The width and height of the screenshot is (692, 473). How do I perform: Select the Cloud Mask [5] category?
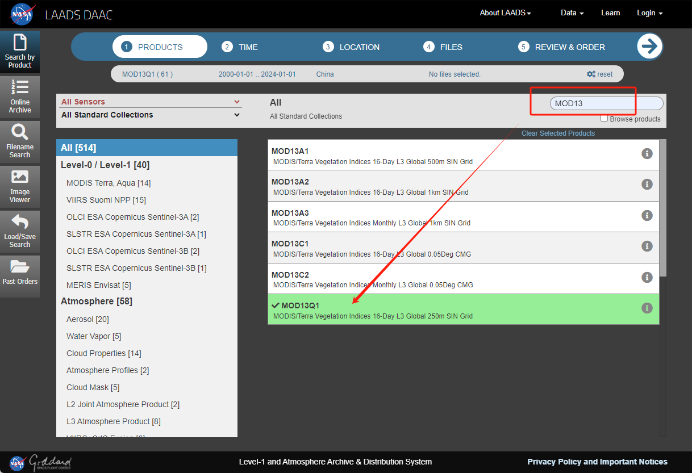coord(93,387)
